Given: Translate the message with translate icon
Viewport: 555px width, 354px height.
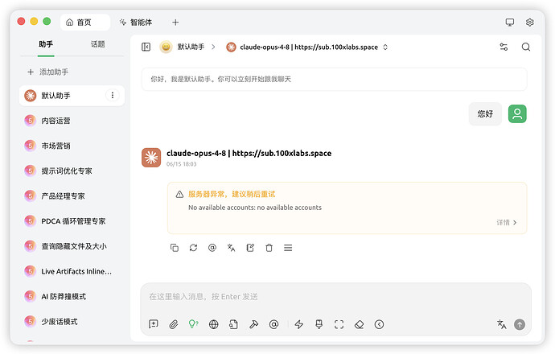Looking at the screenshot, I should 231,248.
